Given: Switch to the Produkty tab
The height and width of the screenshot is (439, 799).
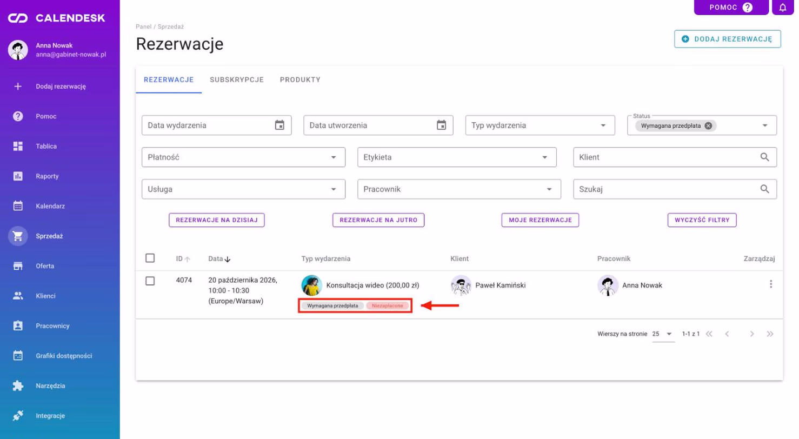Looking at the screenshot, I should click(300, 80).
